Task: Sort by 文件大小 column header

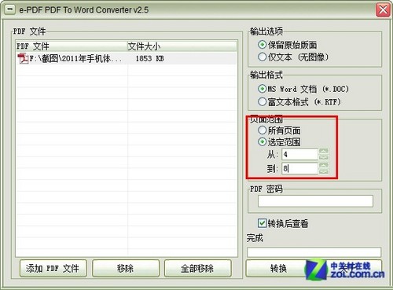Action: (x=182, y=46)
